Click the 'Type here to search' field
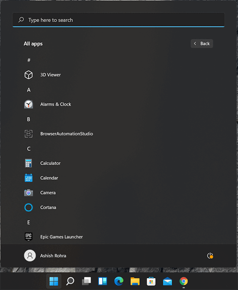Viewport: 238px width, 290px height. [119, 20]
